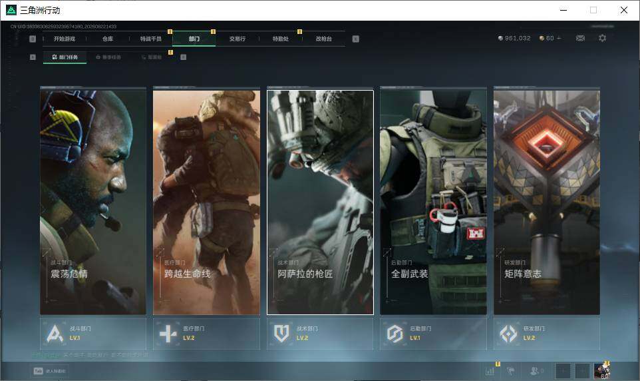Click the 战术部门 shield icon
Viewport: 640px width, 381px height.
[281, 334]
